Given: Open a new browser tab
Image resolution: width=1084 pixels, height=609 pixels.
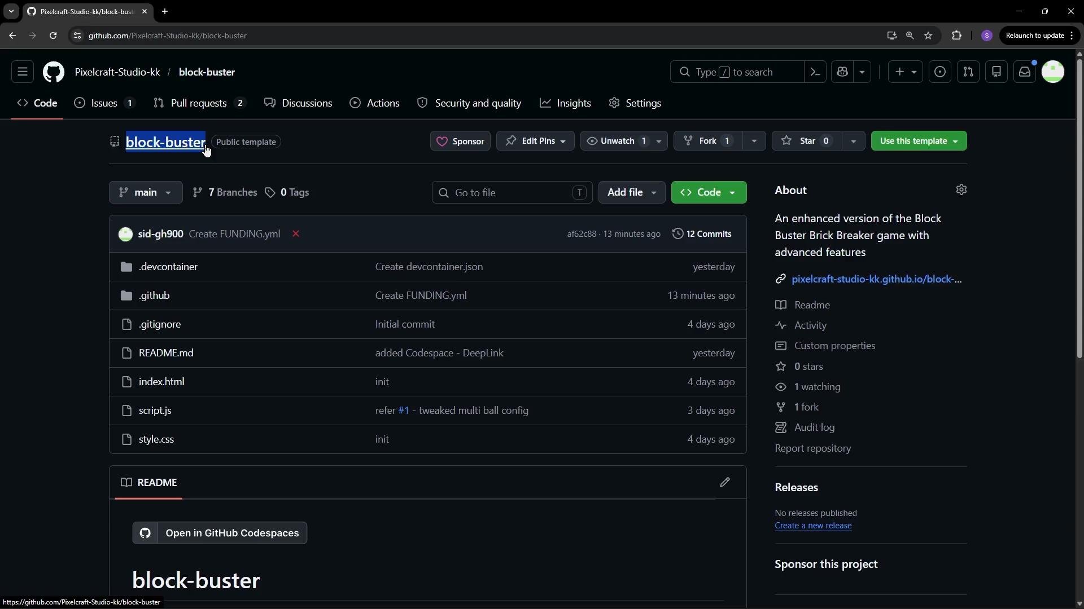Looking at the screenshot, I should (165, 11).
